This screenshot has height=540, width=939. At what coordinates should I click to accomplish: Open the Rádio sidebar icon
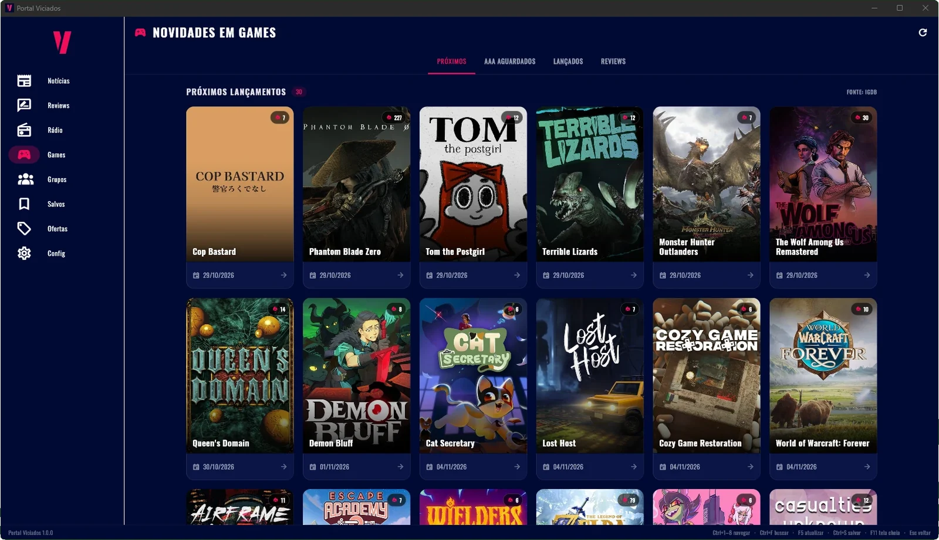tap(24, 130)
